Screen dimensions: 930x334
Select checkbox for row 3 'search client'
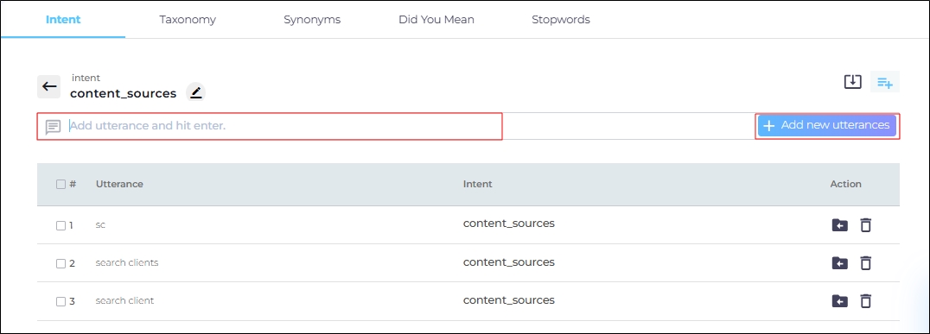pyautogui.click(x=61, y=301)
